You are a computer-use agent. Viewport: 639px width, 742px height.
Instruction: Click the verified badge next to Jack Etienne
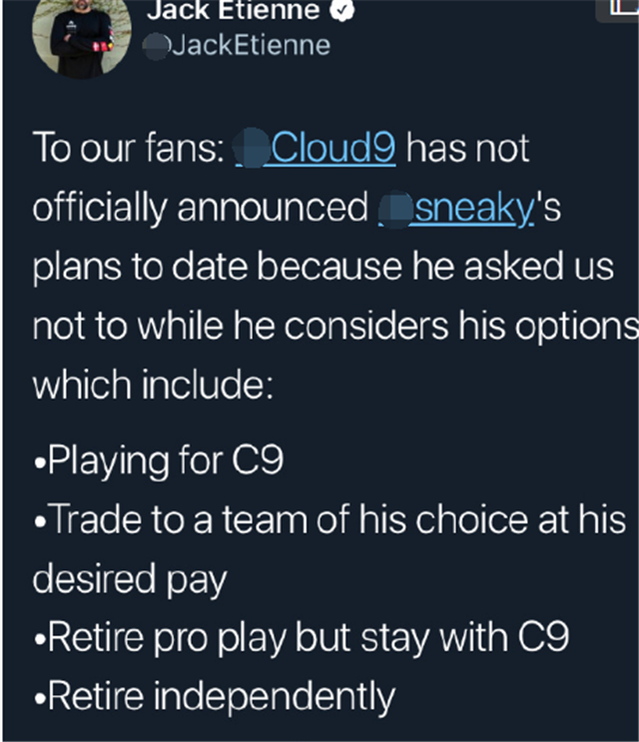341,10
